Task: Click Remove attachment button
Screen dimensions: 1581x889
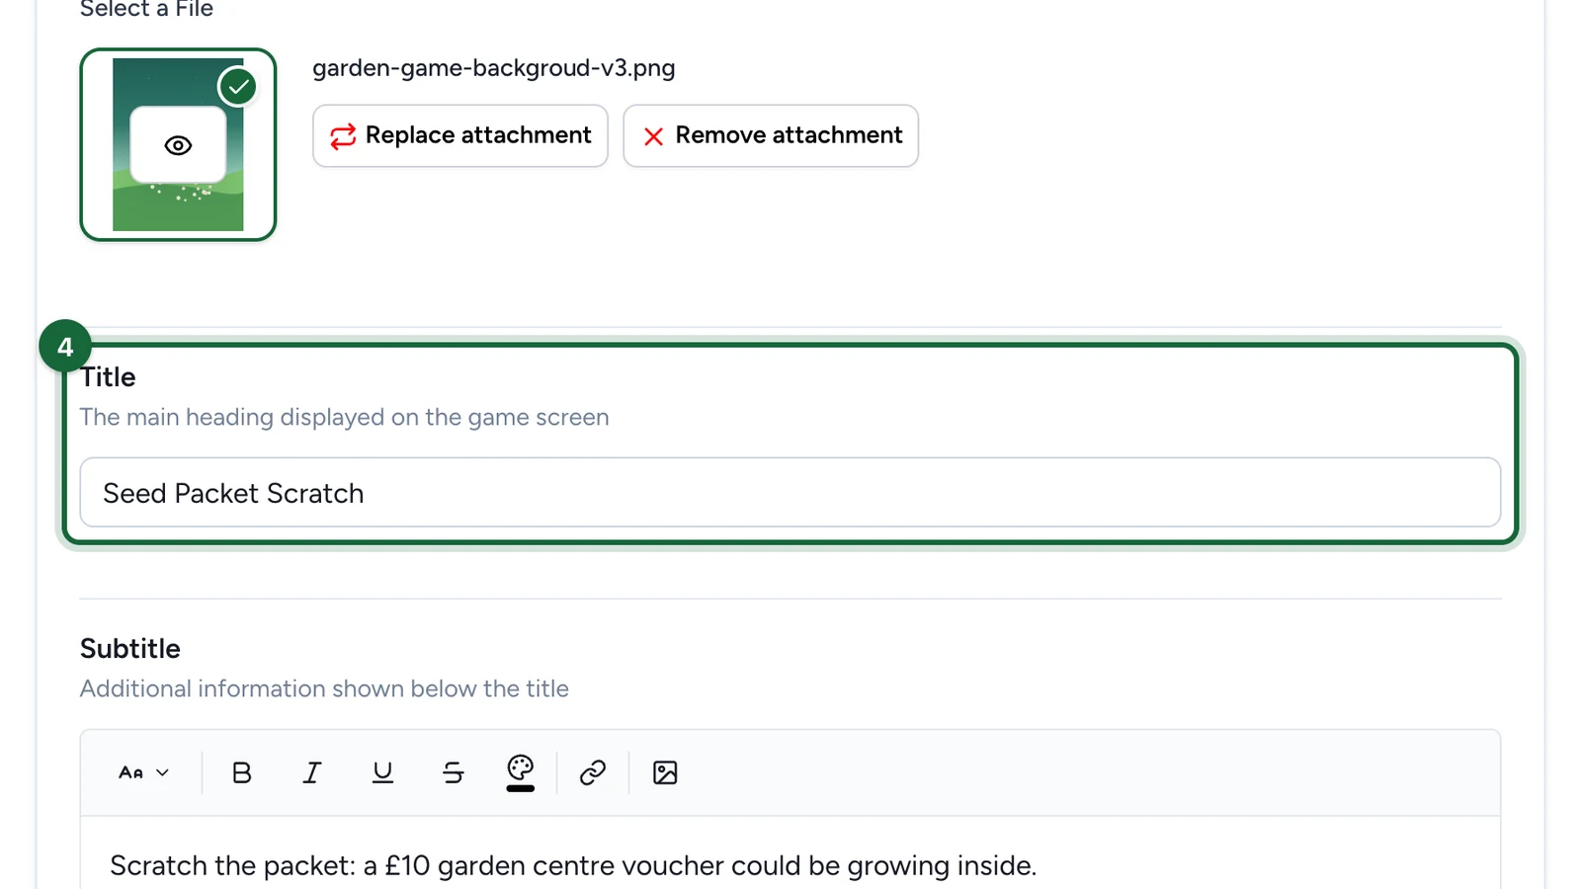Action: [771, 135]
